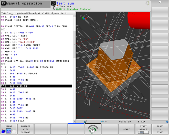Click the loading spinner icon in header
The image size is (169, 135).
pyautogui.click(x=147, y=3)
